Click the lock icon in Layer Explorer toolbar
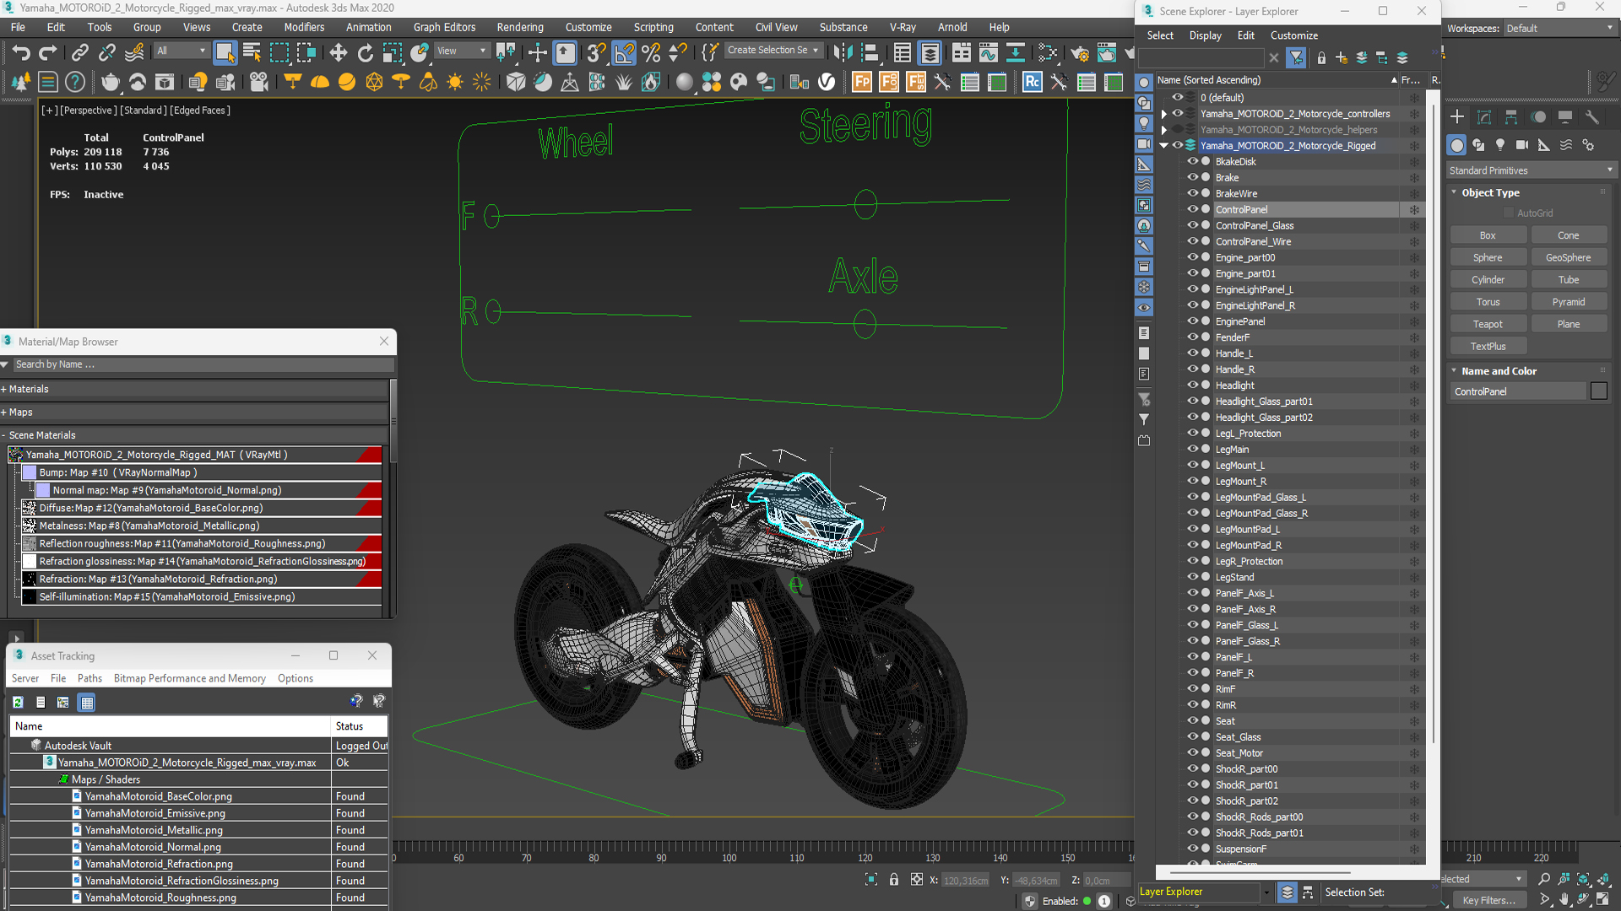 pos(1321,58)
